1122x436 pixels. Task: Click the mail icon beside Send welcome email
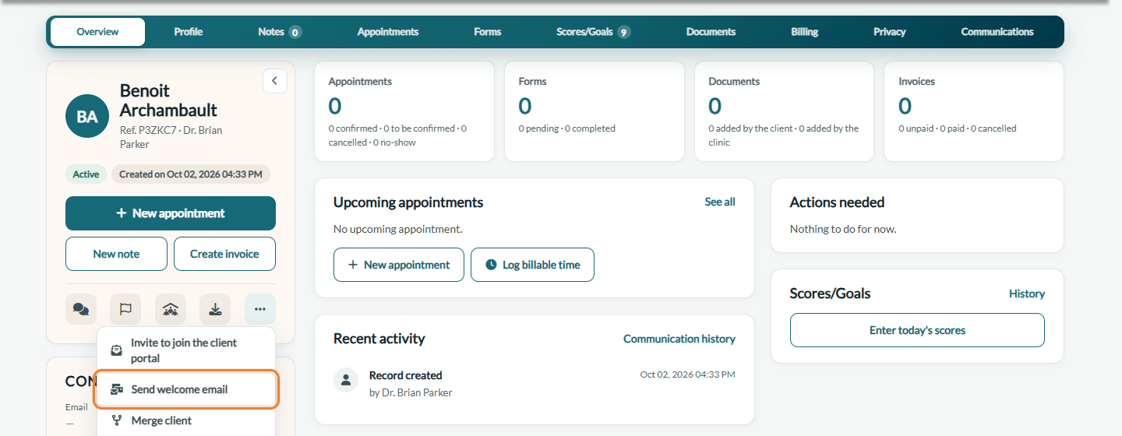pos(117,389)
